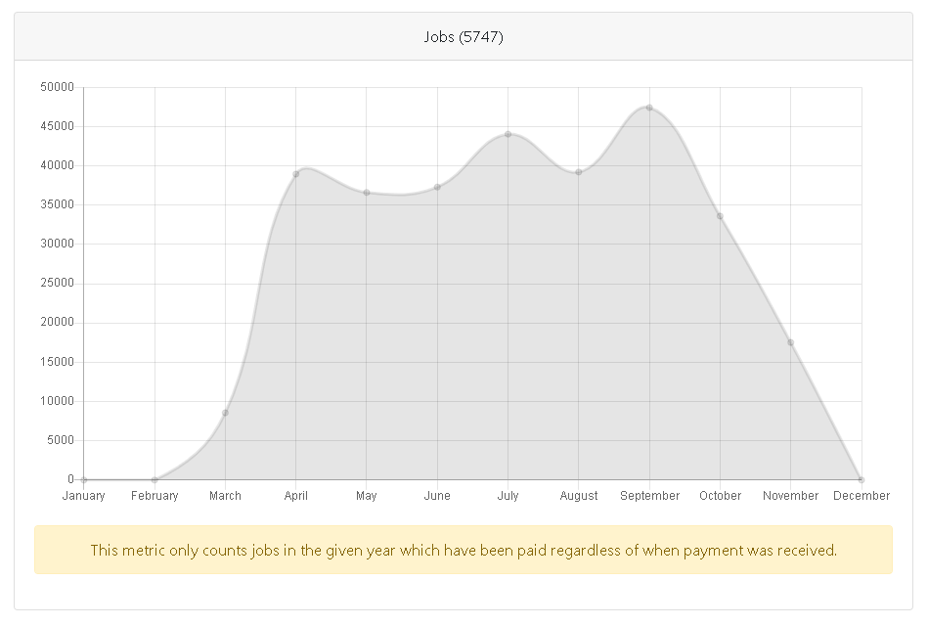The height and width of the screenshot is (625, 928).
Task: Click the "September" x-axis label
Action: [x=649, y=496]
